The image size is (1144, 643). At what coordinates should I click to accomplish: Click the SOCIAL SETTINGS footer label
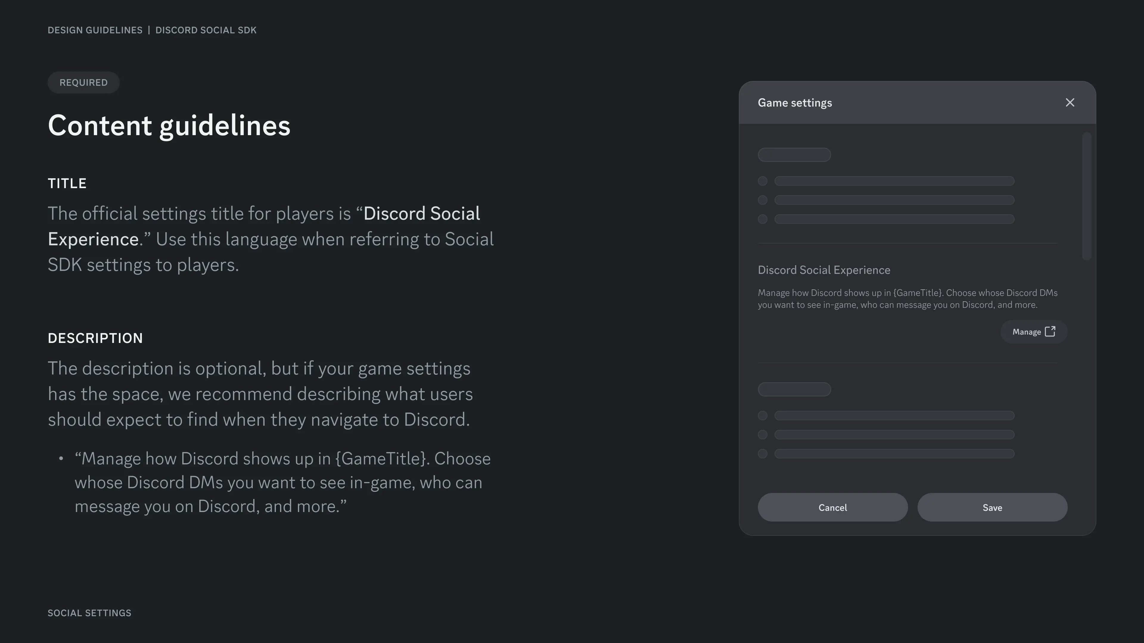89,613
